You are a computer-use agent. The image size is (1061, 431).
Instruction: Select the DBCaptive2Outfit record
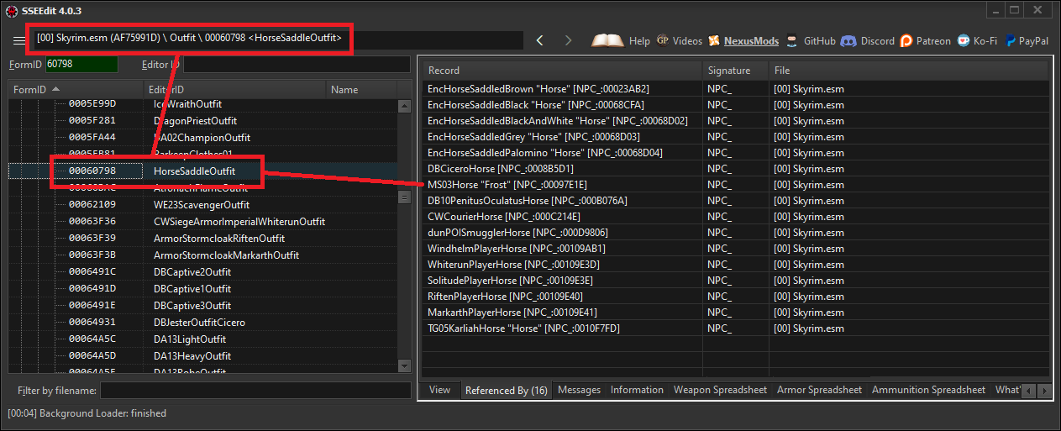coord(202,271)
